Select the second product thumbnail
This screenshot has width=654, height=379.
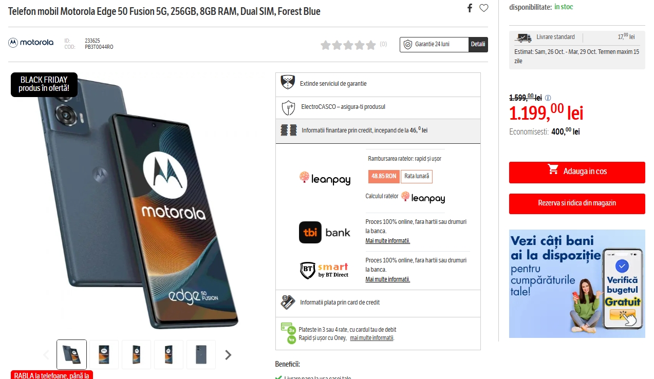[104, 354]
